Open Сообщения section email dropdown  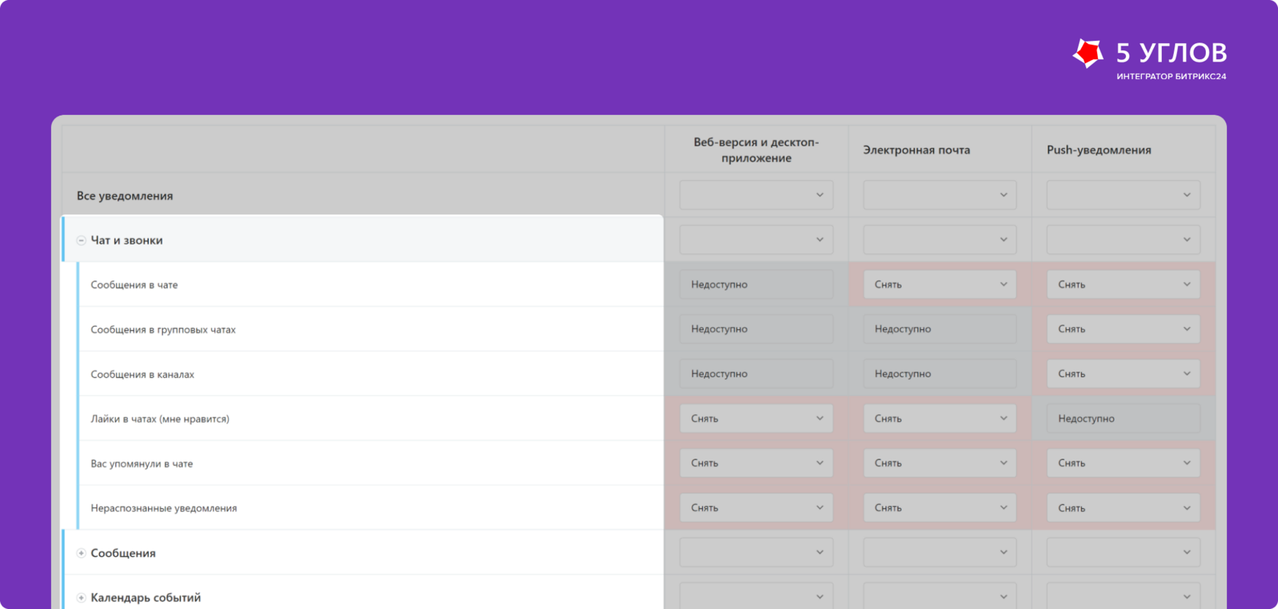click(x=939, y=553)
